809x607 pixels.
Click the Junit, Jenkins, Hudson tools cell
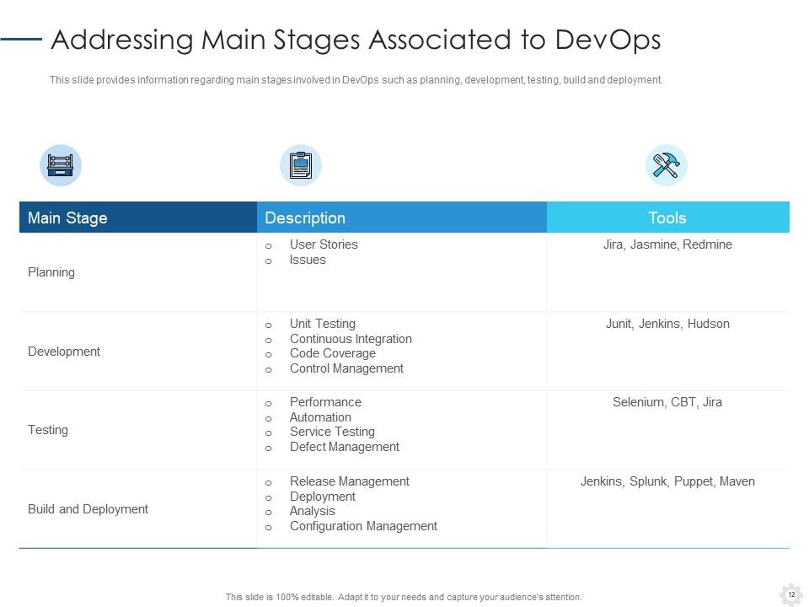click(667, 324)
